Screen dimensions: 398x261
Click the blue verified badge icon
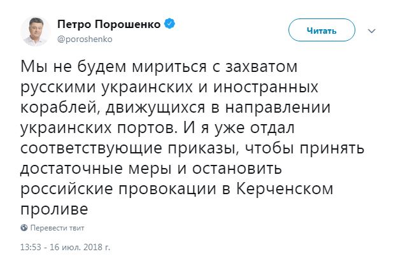[x=171, y=25]
